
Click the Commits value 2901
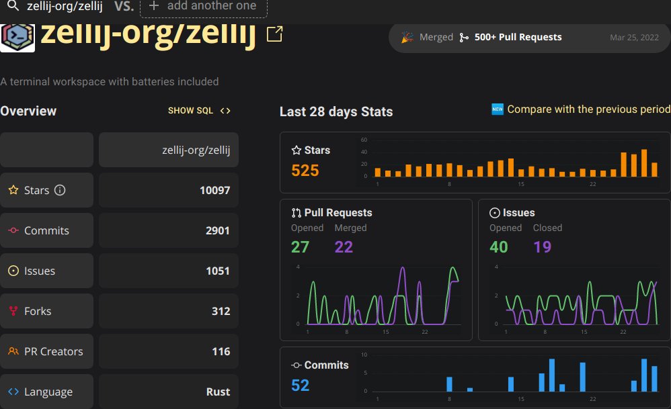[x=218, y=231]
